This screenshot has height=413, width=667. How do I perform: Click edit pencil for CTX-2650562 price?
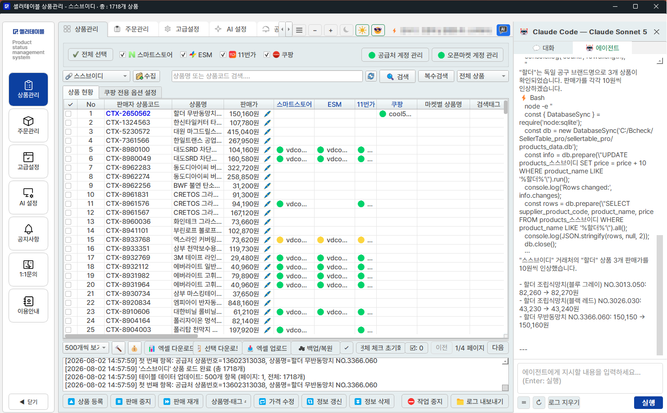(267, 113)
